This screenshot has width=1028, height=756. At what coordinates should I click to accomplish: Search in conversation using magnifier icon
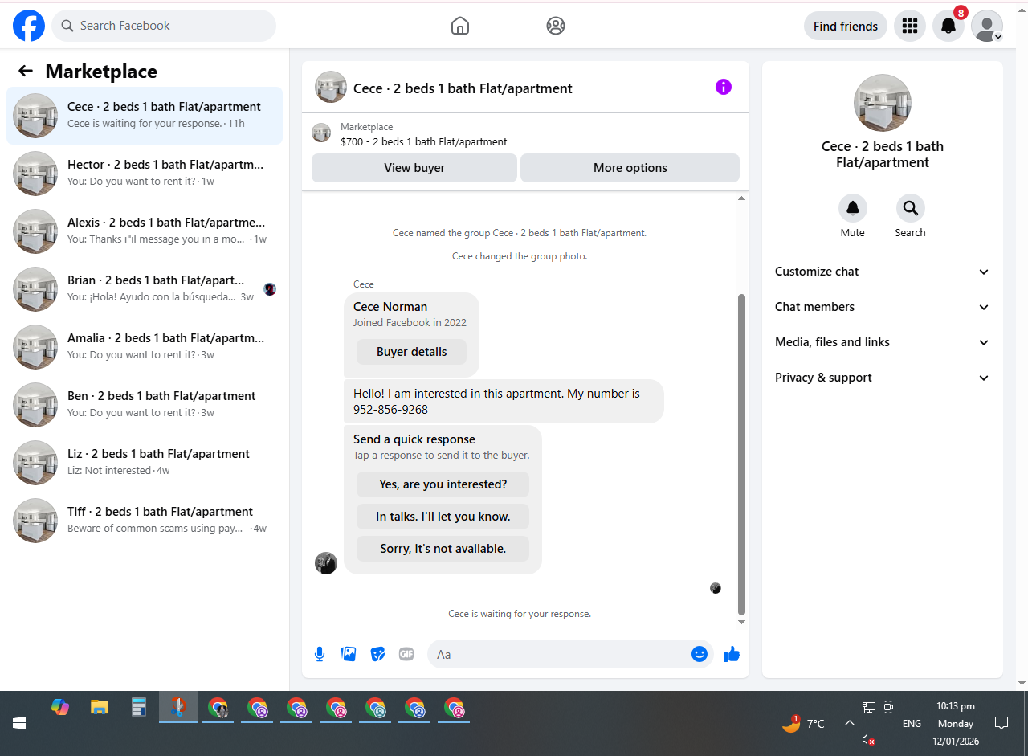911,208
